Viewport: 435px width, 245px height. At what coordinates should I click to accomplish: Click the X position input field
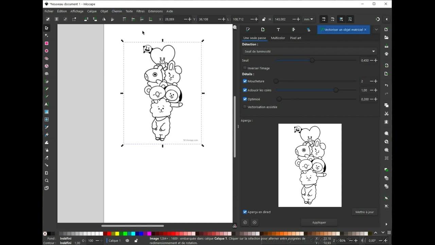coord(174,19)
